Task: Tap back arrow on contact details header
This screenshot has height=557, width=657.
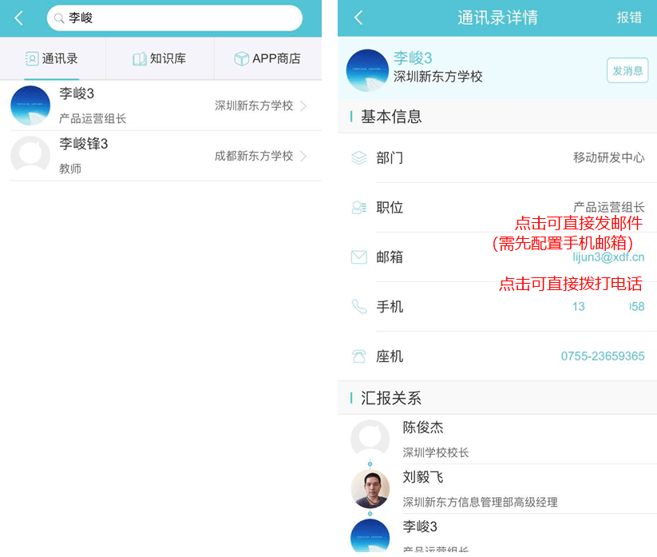Action: click(358, 18)
